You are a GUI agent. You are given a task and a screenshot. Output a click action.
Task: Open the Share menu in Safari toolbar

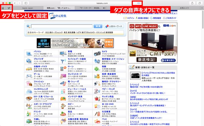[x=192, y=3]
